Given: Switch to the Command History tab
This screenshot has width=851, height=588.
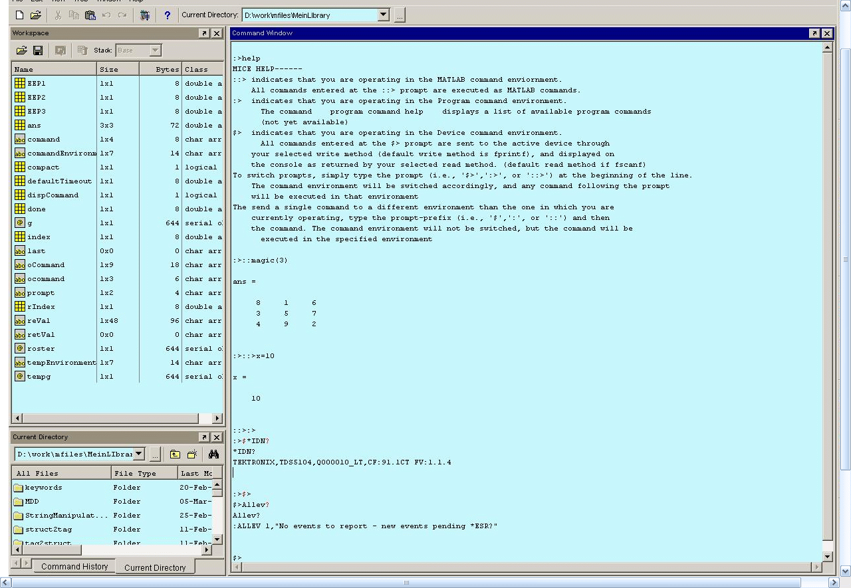Looking at the screenshot, I should point(74,567).
